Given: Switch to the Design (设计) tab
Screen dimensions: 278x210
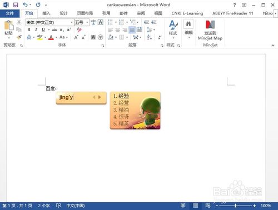Looking at the screenshot, I should 63,13.
